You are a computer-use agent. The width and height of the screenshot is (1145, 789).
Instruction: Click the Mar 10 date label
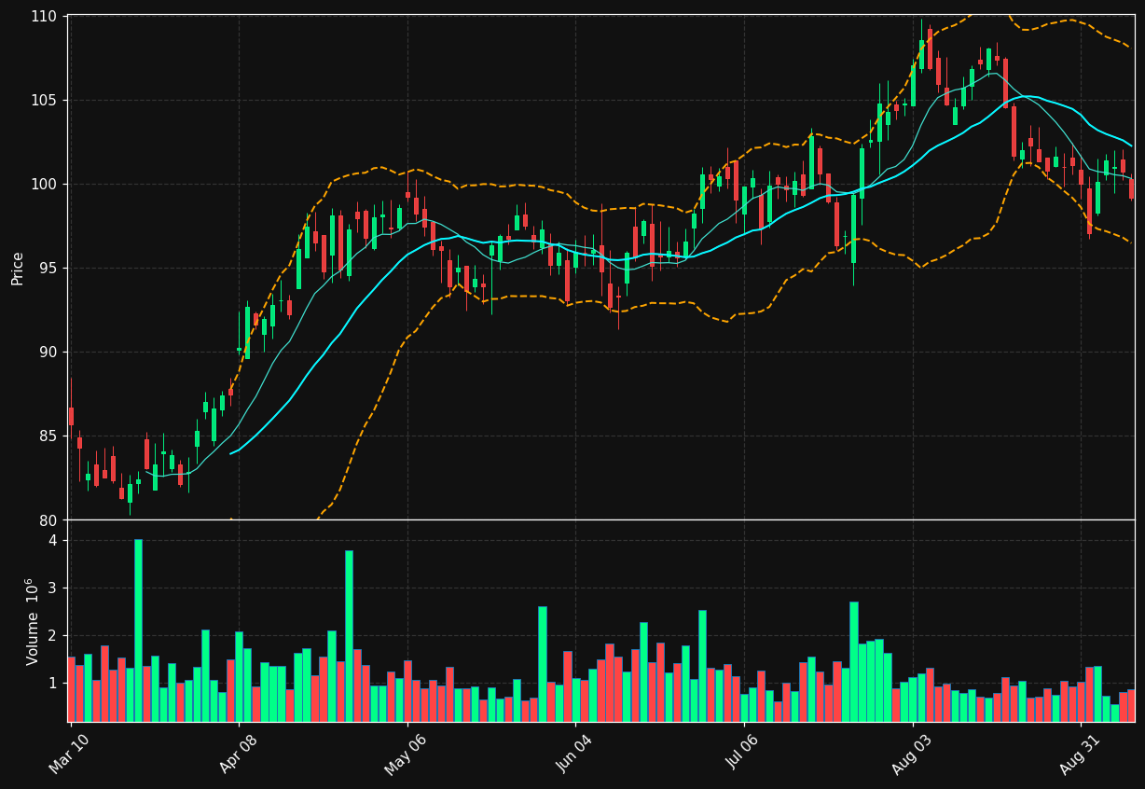[68, 754]
